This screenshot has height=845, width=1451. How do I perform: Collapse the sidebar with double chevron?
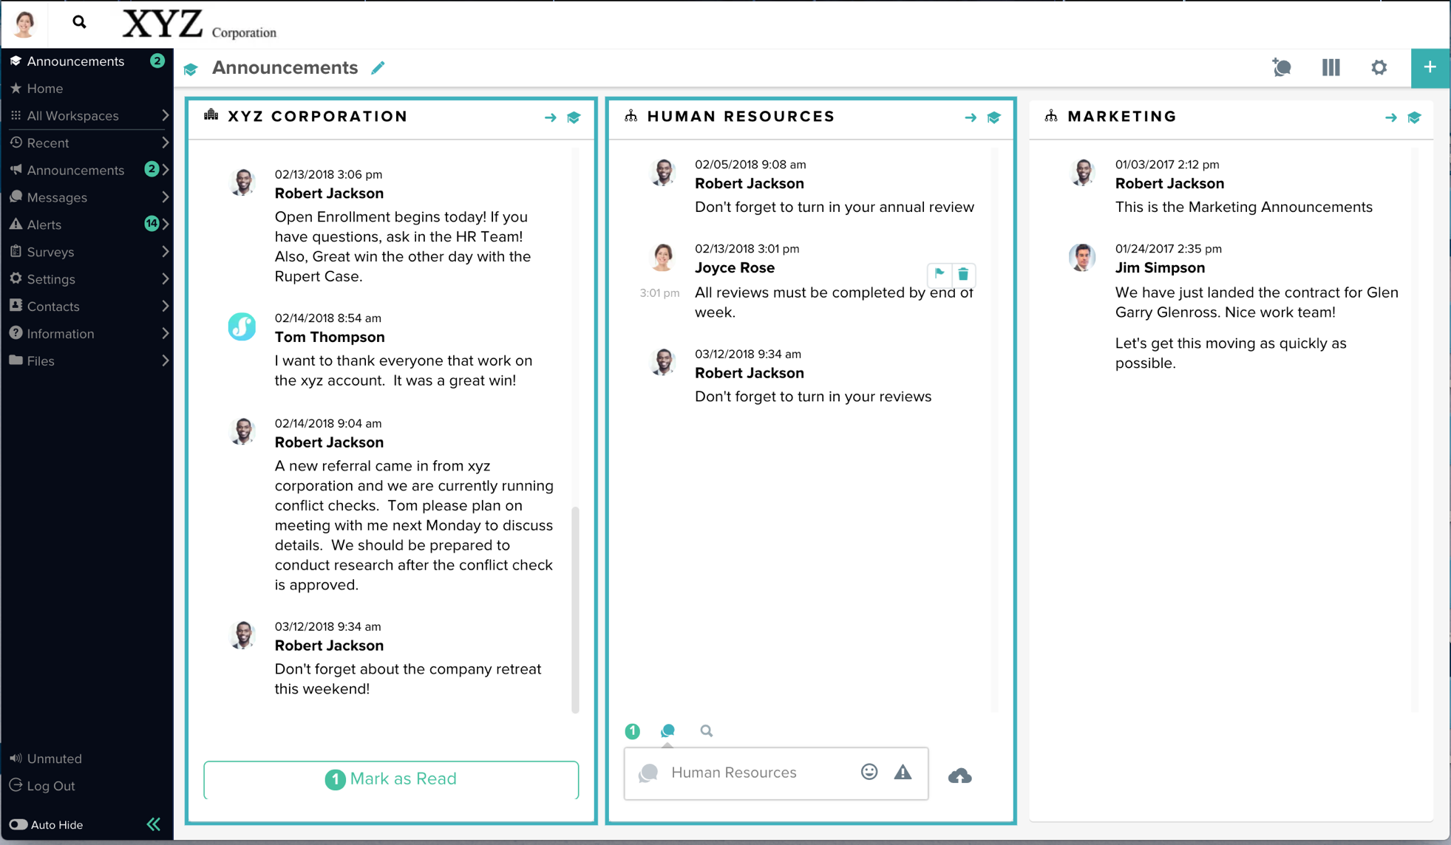click(154, 824)
